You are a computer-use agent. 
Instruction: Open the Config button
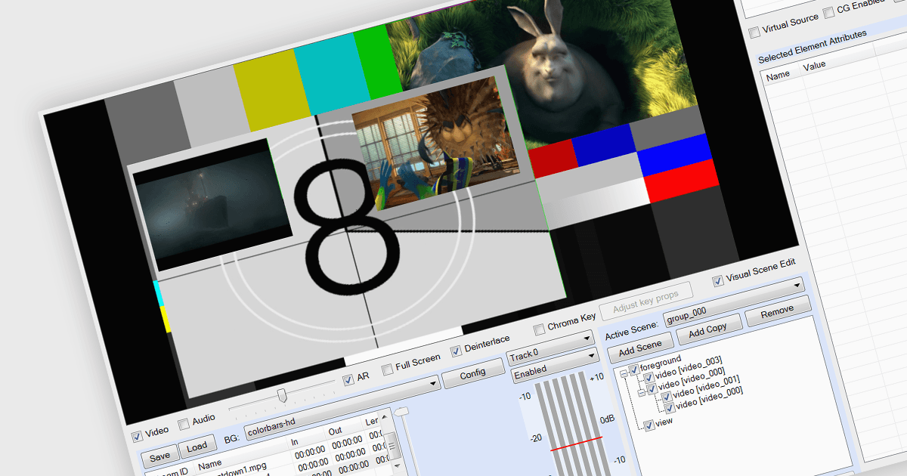pyautogui.click(x=472, y=373)
